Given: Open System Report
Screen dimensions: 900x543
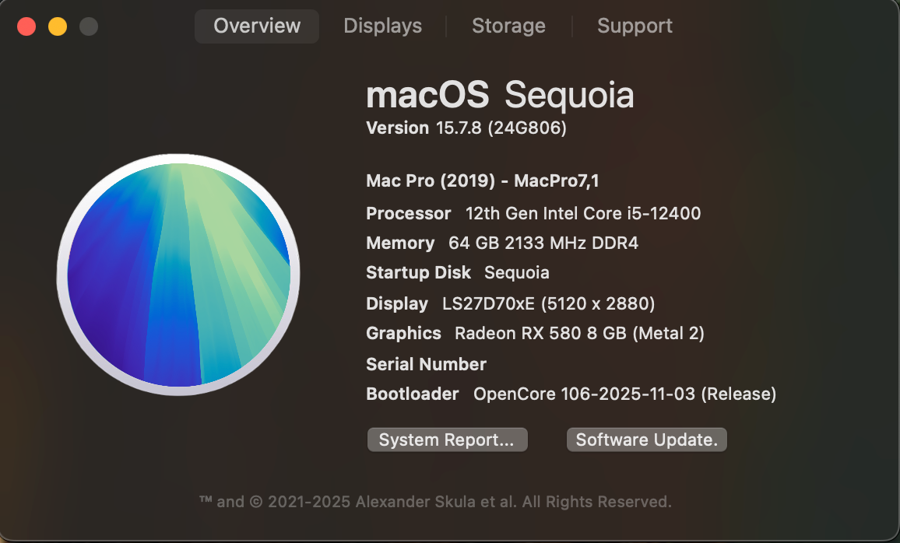Looking at the screenshot, I should pos(447,440).
